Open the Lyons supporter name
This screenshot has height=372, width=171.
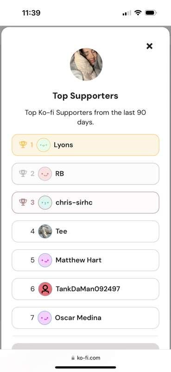pos(63,145)
